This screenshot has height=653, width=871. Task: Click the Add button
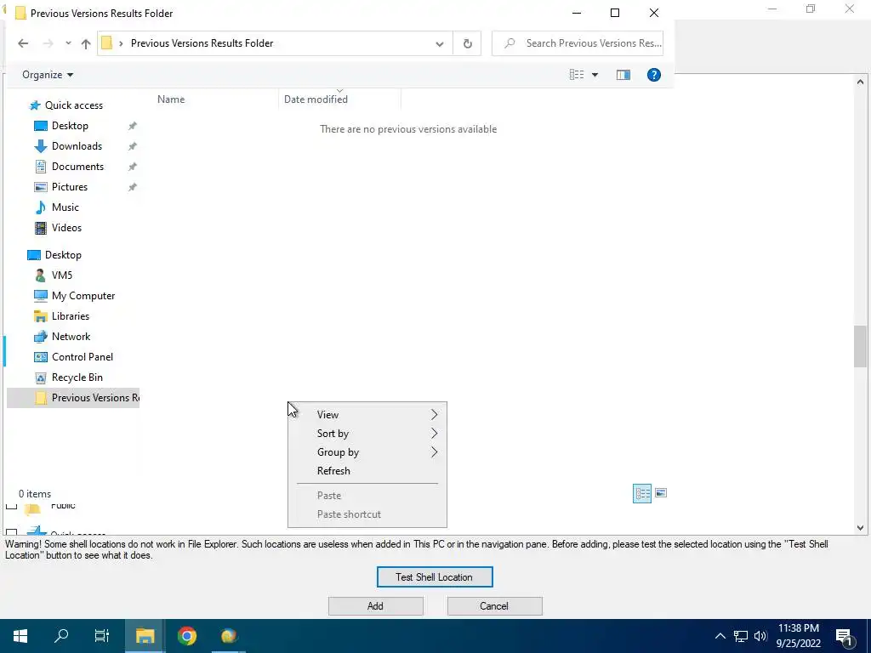click(x=375, y=605)
